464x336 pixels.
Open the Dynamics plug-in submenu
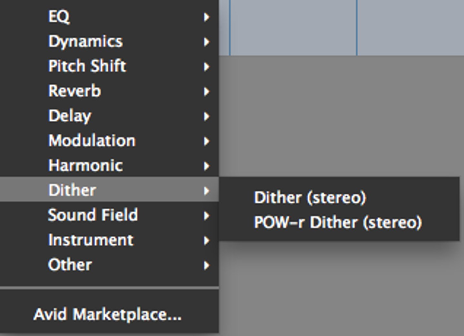[85, 41]
